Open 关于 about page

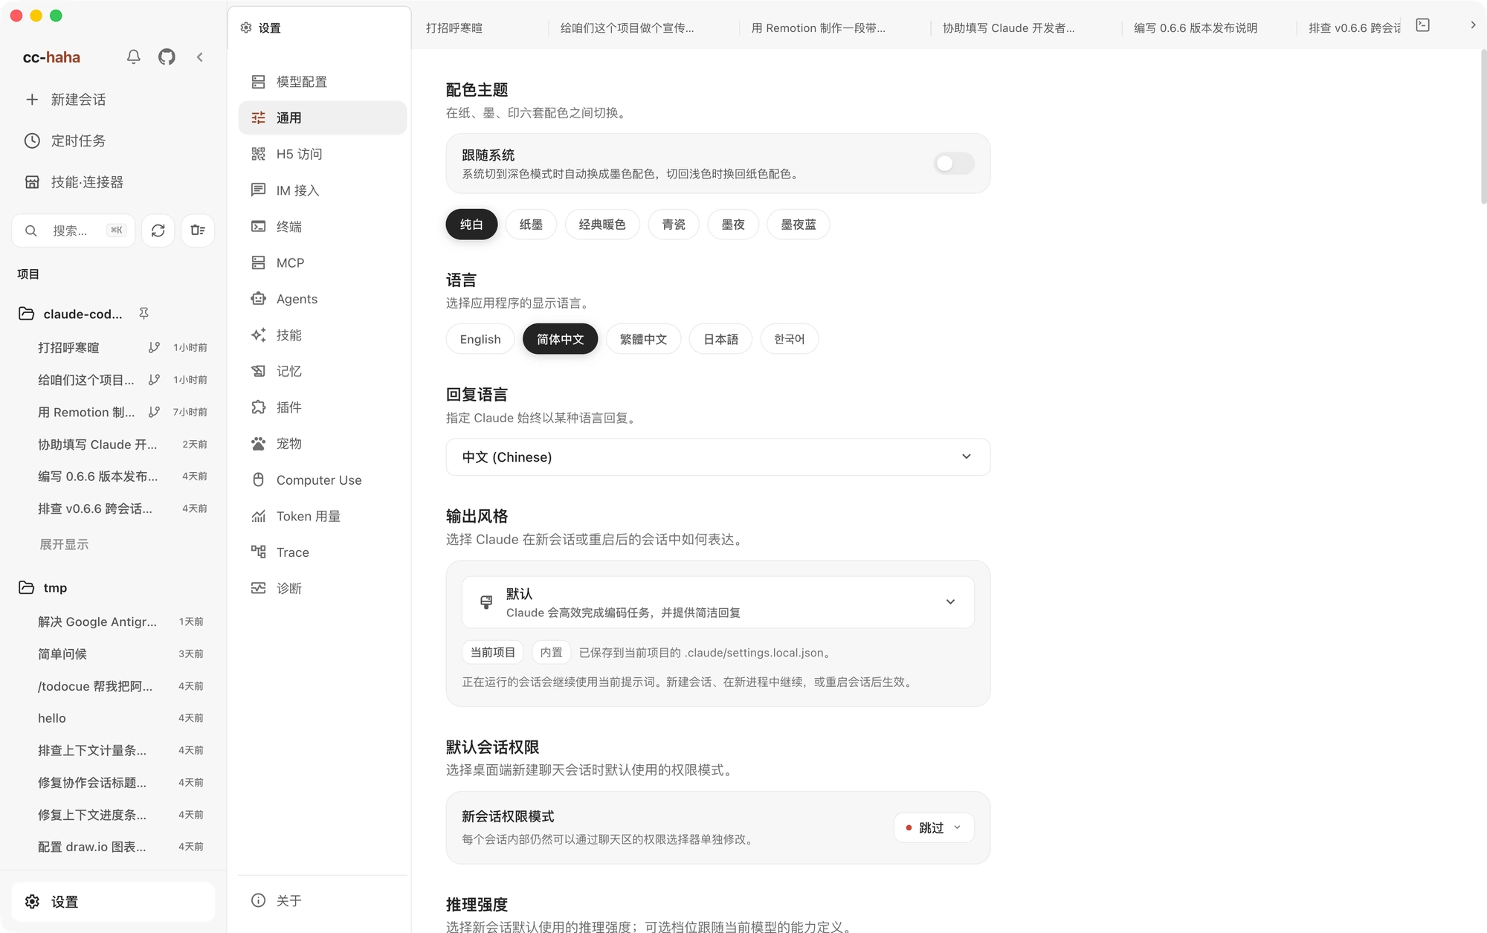pyautogui.click(x=322, y=900)
